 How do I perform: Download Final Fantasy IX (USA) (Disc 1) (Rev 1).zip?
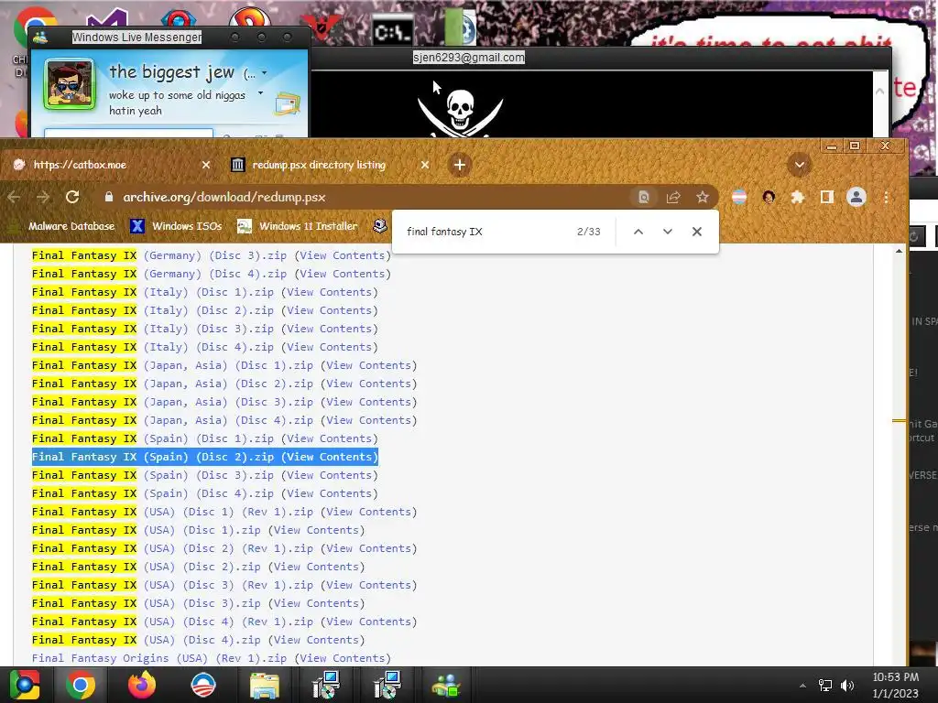(x=172, y=512)
